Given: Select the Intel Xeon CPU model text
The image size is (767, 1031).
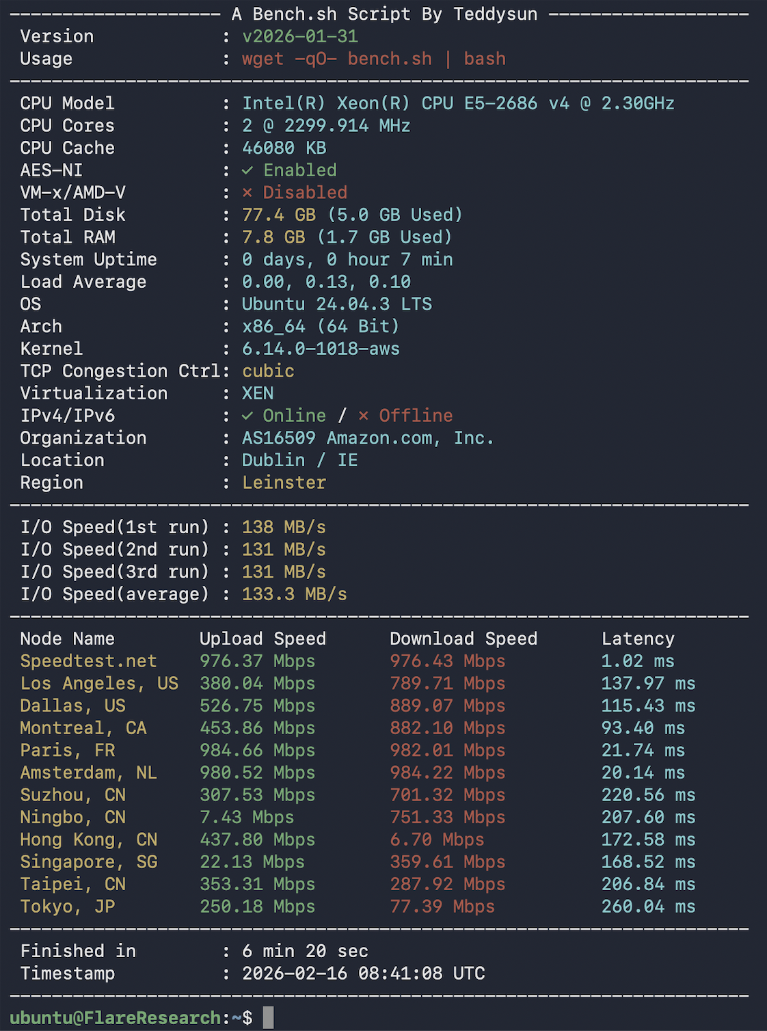Looking at the screenshot, I should point(457,103).
